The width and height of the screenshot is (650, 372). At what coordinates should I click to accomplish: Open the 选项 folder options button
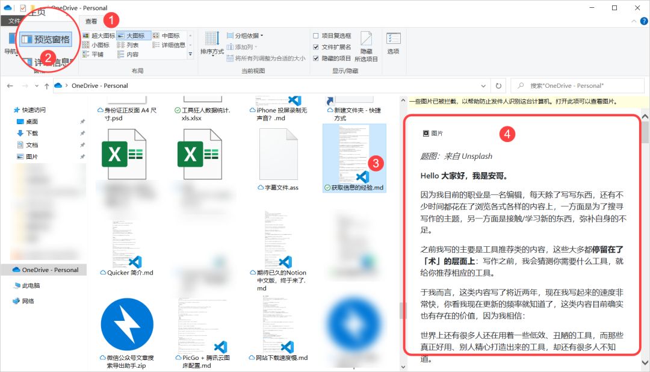(393, 43)
